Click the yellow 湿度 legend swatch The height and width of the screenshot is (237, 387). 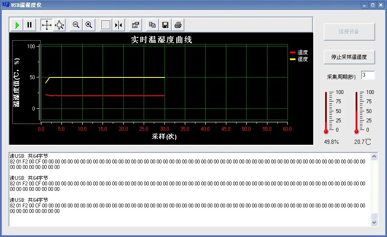click(x=292, y=59)
